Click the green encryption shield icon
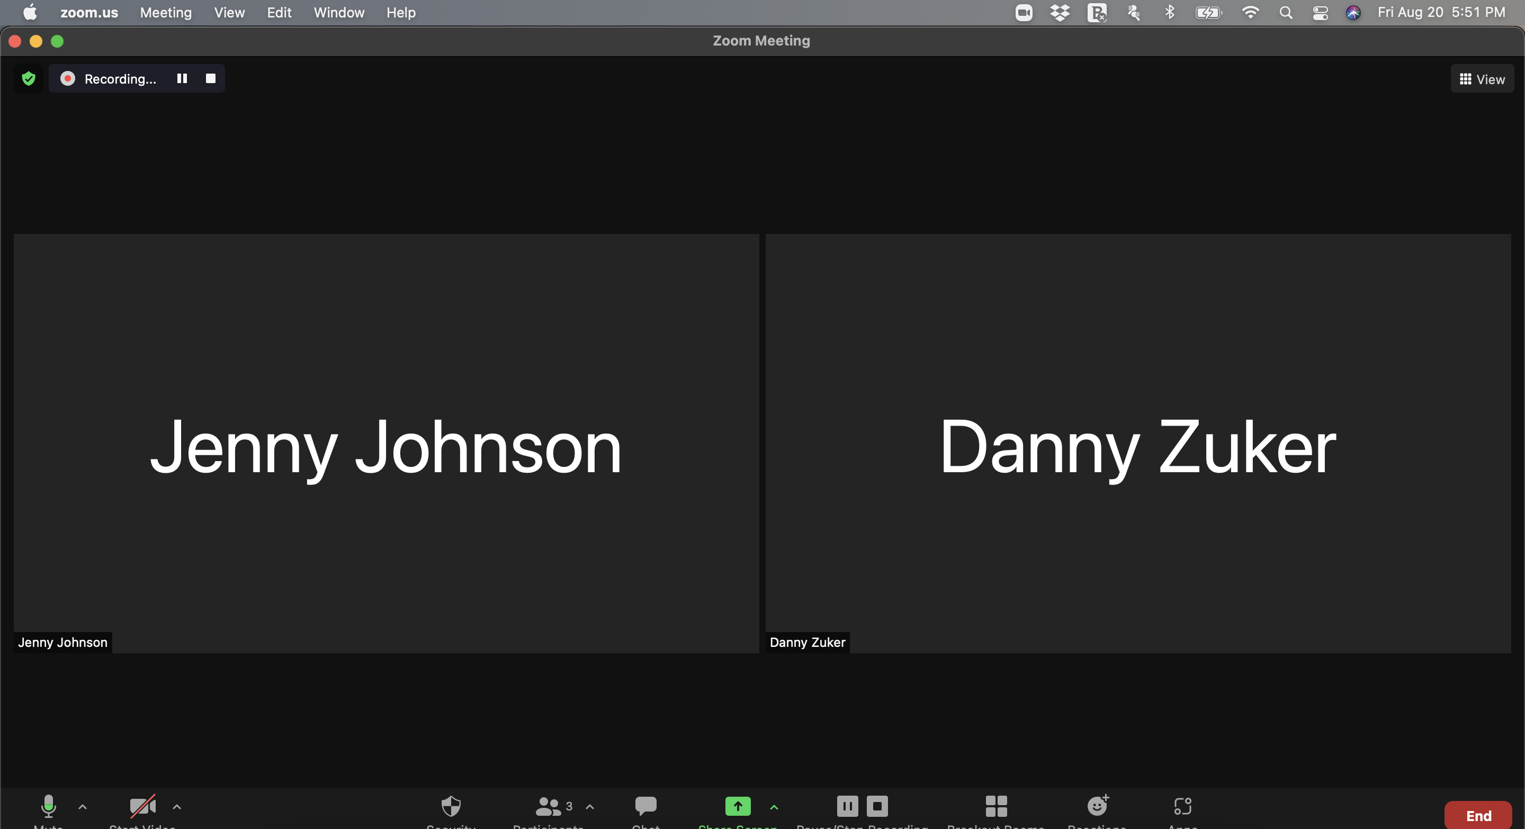Screen dimensions: 1525x829 29,79
